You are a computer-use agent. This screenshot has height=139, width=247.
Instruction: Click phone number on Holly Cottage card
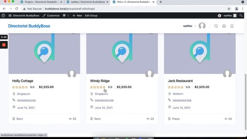pyautogui.click(x=26, y=100)
